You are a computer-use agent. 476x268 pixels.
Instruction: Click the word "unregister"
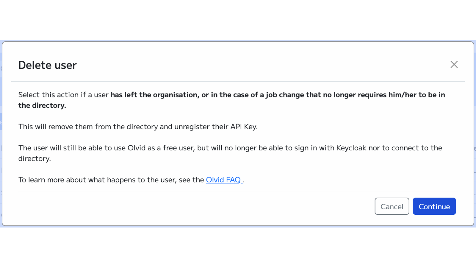[192, 127]
